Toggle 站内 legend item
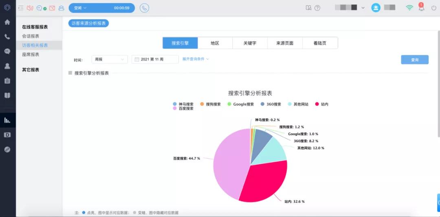The image size is (440, 217). [x=321, y=104]
